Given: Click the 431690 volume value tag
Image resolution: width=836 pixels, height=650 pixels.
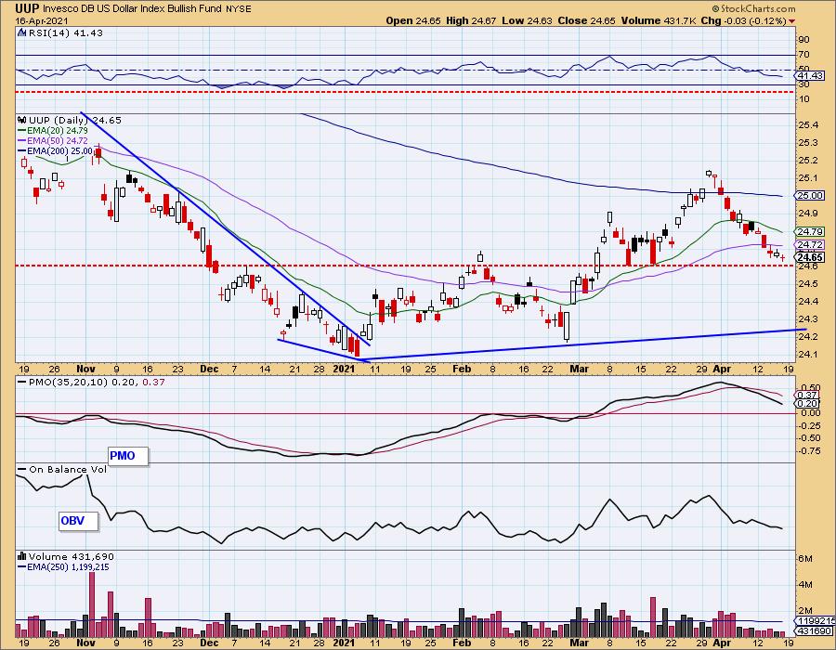Looking at the screenshot, I should pos(814,631).
